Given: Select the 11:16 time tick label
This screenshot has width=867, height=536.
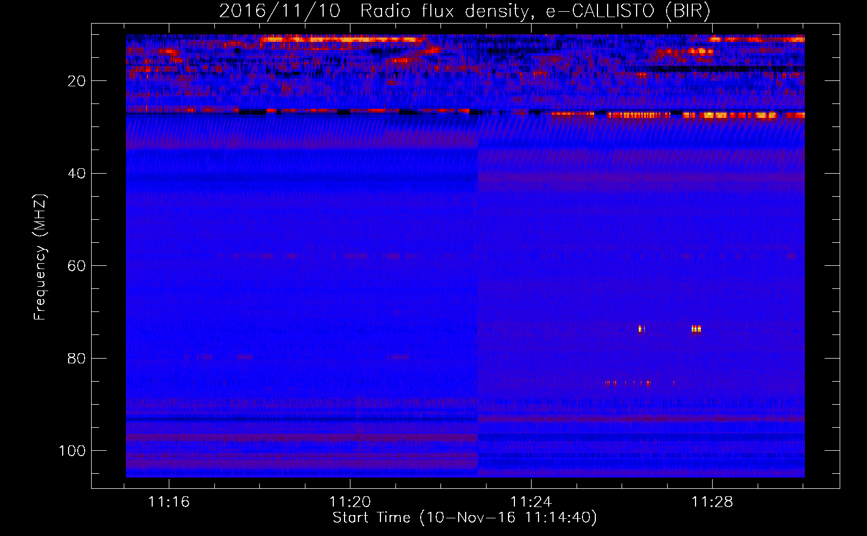Looking at the screenshot, I should pos(169,502).
